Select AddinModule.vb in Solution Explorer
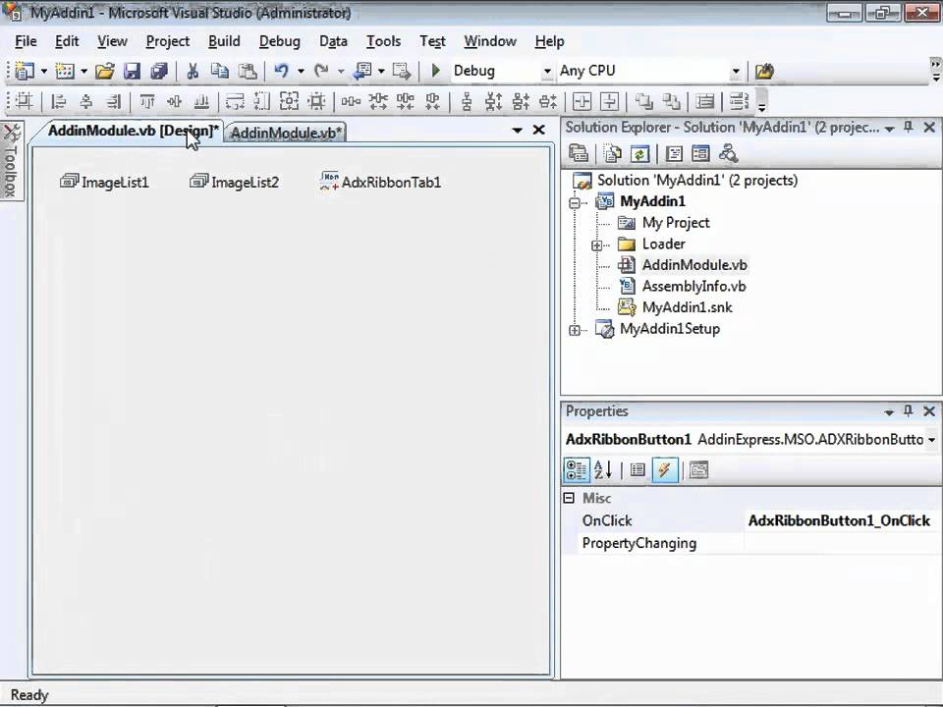Image resolution: width=943 pixels, height=707 pixels. click(694, 265)
